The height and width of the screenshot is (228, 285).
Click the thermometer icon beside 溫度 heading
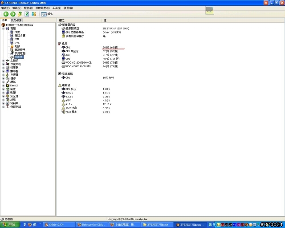[60, 44]
